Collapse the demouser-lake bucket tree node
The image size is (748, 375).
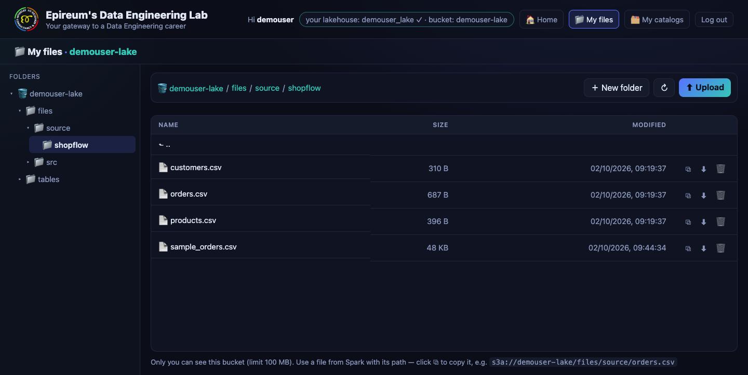click(x=11, y=94)
